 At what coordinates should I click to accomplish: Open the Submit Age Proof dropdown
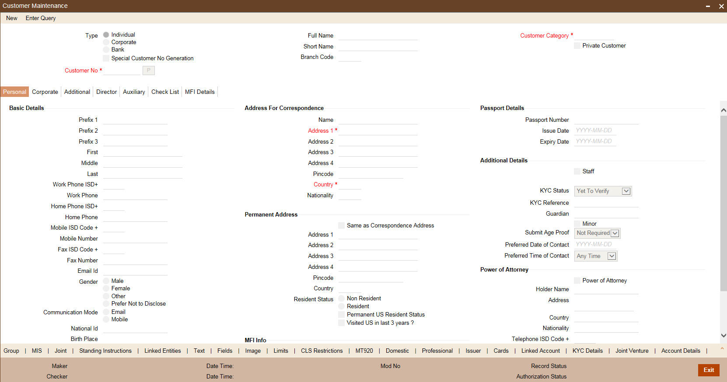[x=597, y=233]
